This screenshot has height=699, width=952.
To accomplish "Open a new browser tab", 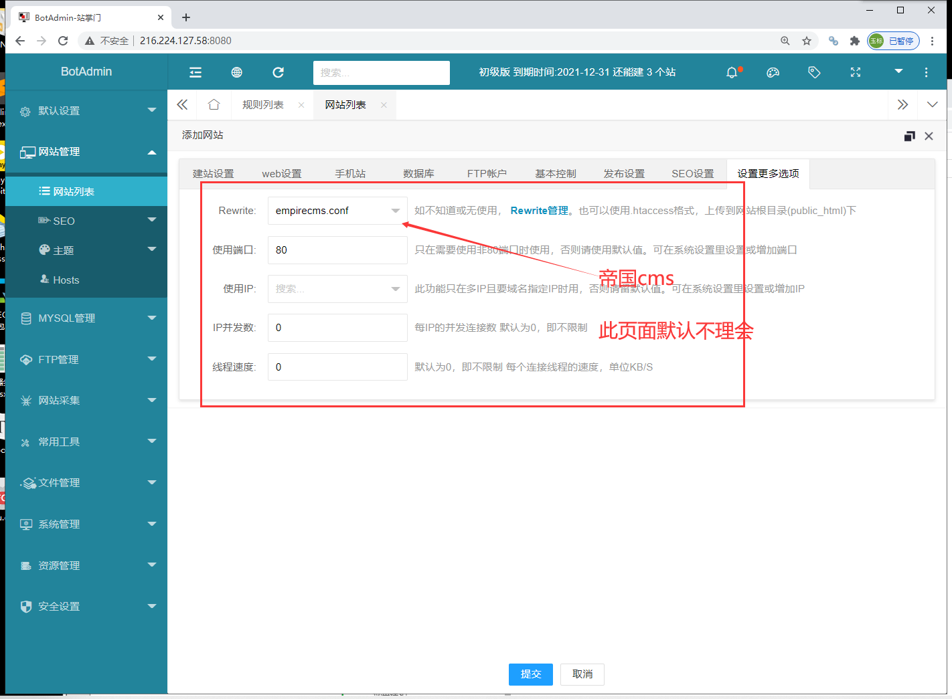I will [186, 17].
